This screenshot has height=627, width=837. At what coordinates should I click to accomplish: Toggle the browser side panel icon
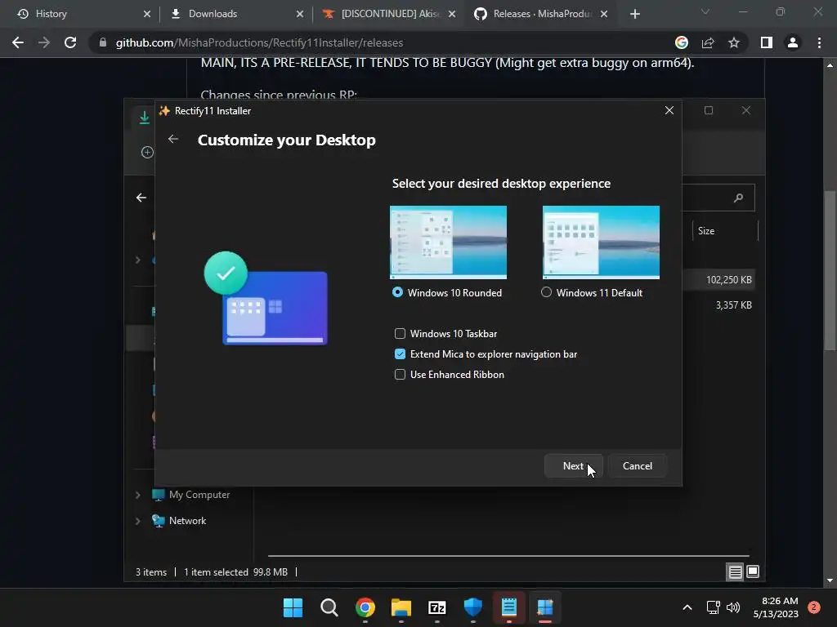pos(767,42)
